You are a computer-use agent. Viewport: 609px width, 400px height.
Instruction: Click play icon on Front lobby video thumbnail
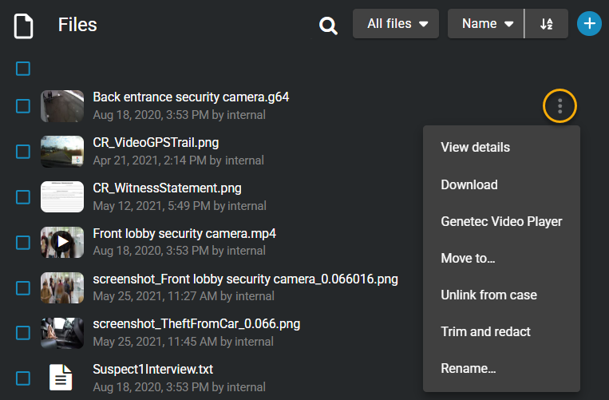(x=61, y=242)
